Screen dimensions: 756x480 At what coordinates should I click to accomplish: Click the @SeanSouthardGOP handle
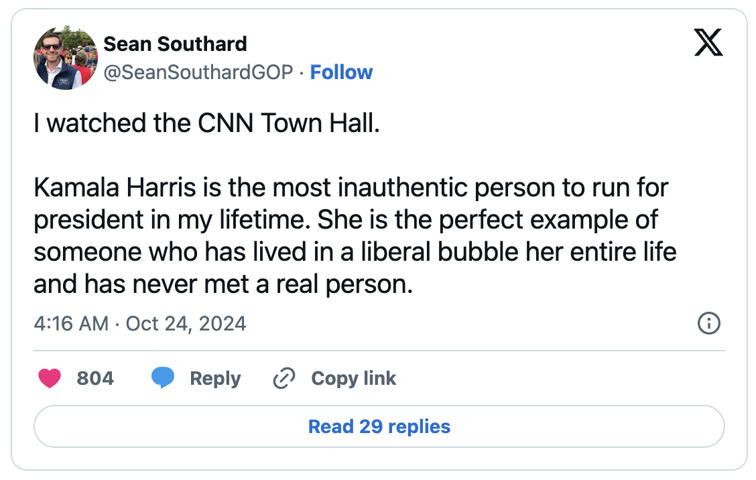[197, 72]
